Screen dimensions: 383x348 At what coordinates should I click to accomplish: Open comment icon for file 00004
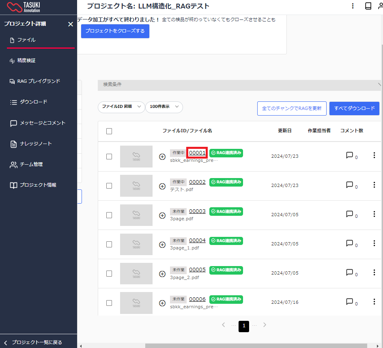[x=350, y=243]
